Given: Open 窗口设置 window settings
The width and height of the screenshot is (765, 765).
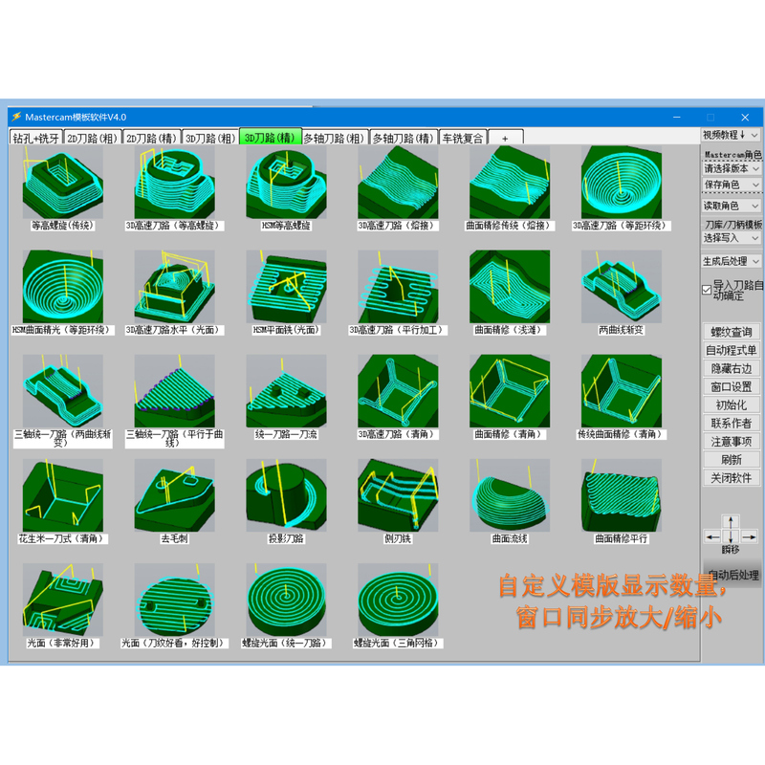Looking at the screenshot, I should [x=731, y=386].
